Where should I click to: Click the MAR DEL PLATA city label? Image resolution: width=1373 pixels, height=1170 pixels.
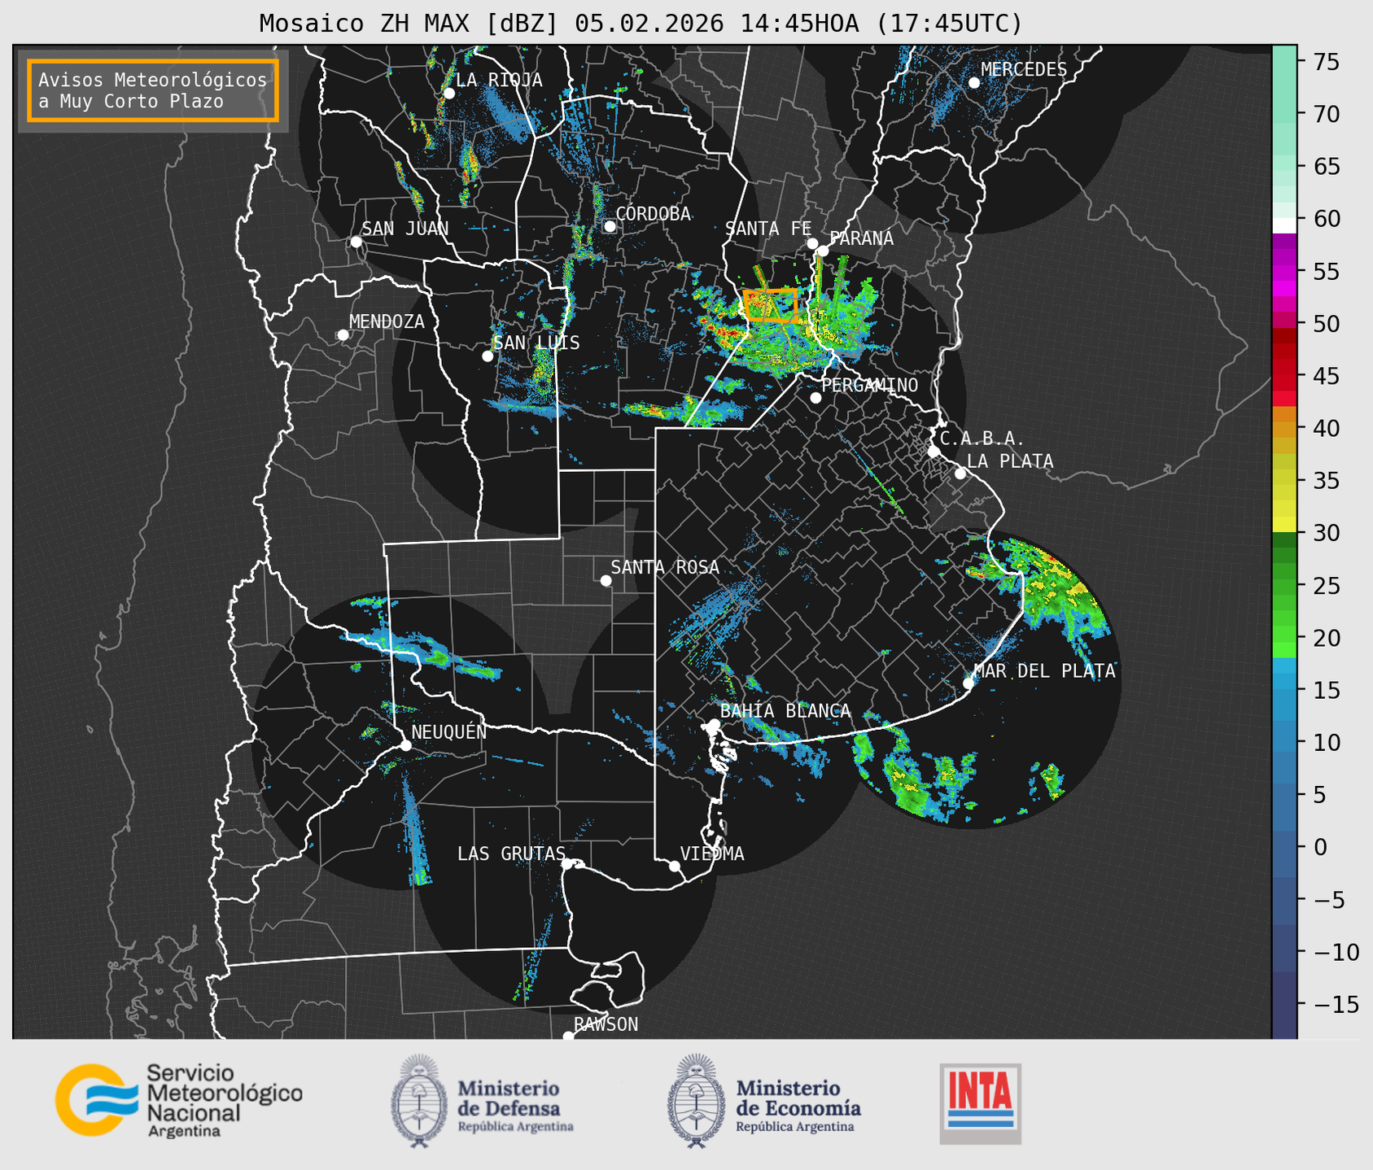[1045, 671]
